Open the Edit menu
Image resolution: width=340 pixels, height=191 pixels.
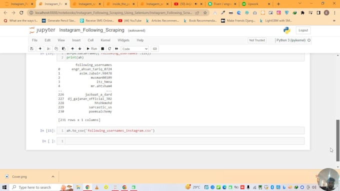tap(47, 40)
